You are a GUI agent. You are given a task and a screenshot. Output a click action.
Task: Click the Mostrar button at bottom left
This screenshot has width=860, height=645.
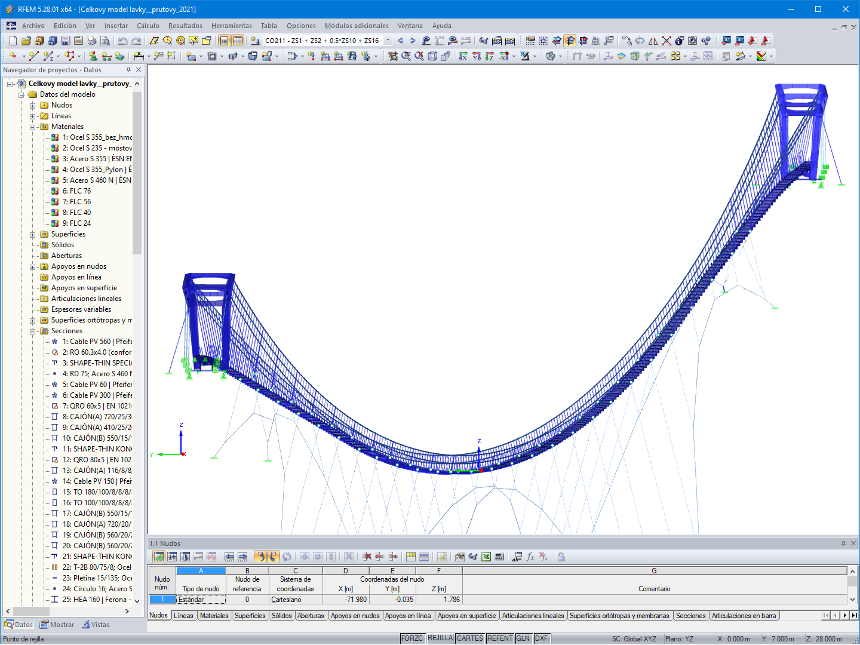tap(57, 624)
